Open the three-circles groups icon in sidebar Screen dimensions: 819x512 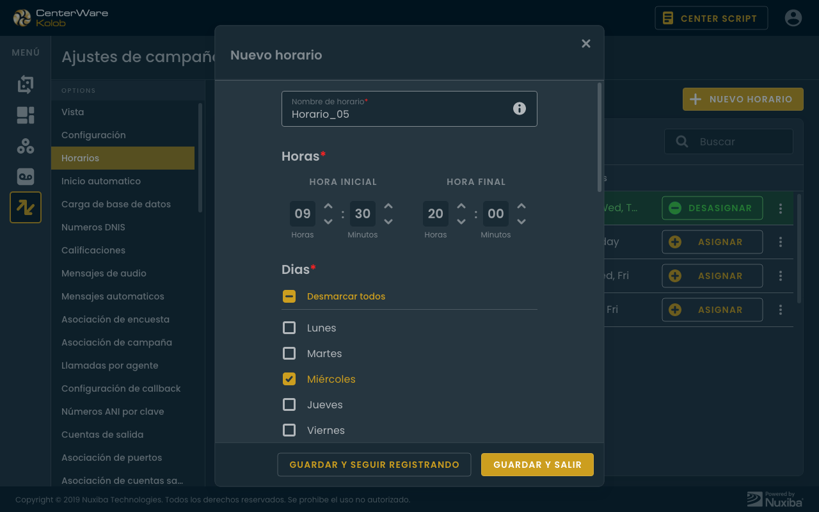pyautogui.click(x=26, y=146)
